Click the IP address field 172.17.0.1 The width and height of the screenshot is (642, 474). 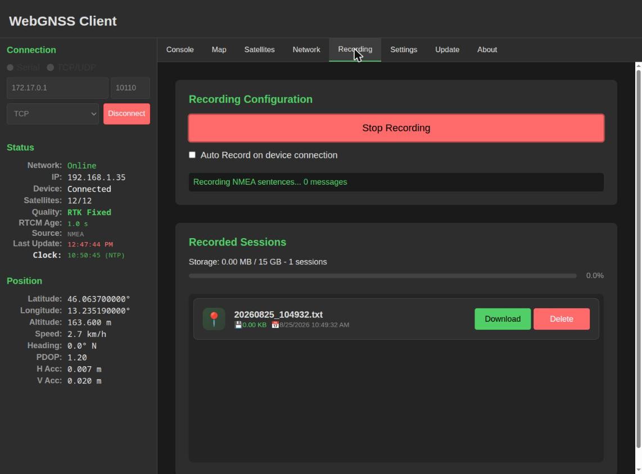click(x=57, y=88)
